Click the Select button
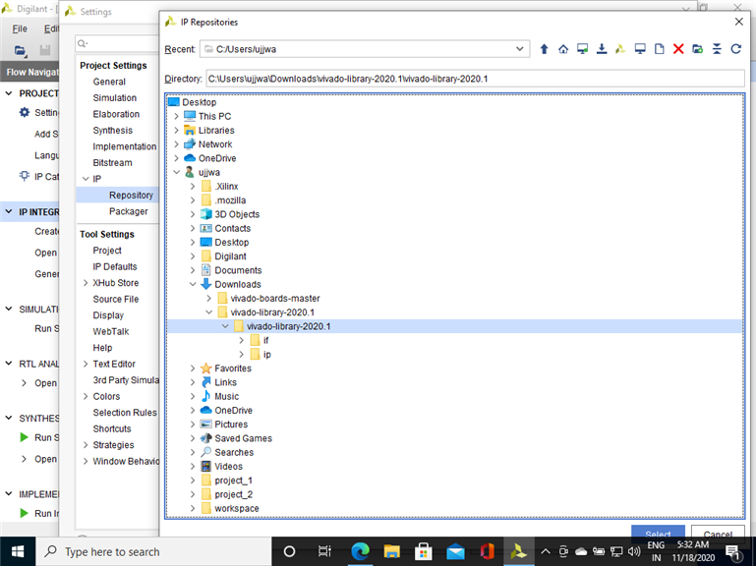The width and height of the screenshot is (756, 566). [x=658, y=532]
